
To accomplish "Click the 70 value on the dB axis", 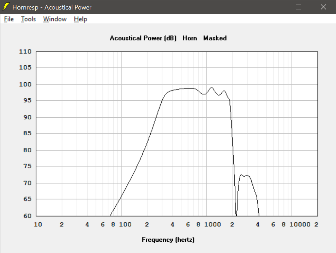I will click(28, 183).
